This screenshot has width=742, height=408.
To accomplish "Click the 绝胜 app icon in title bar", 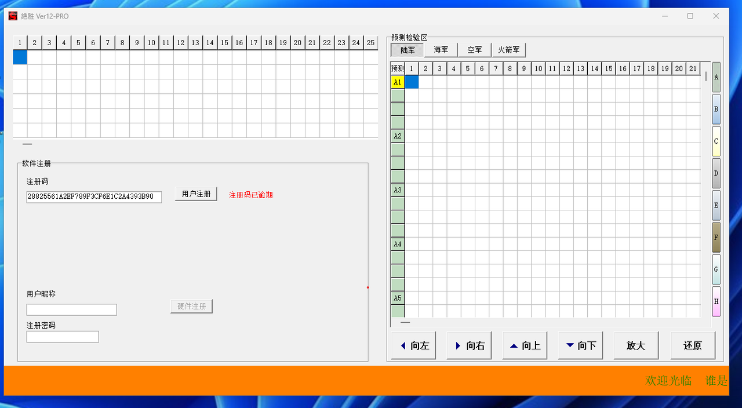I will [13, 16].
